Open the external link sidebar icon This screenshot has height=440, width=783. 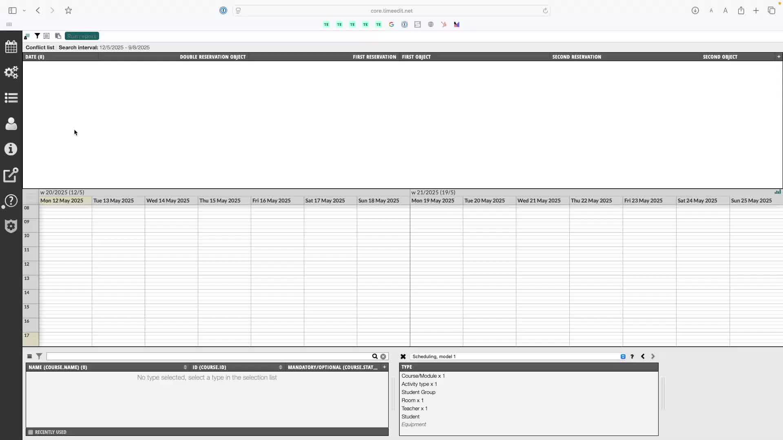point(11,175)
